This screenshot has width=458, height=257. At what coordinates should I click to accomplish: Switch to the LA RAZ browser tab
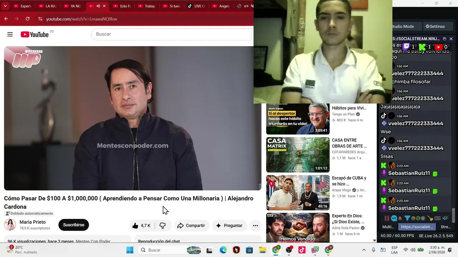(48, 6)
